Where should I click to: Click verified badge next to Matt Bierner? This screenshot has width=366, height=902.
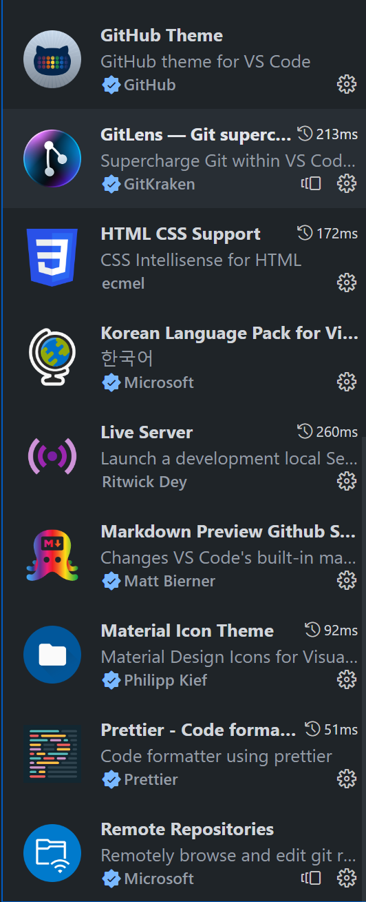point(111,582)
